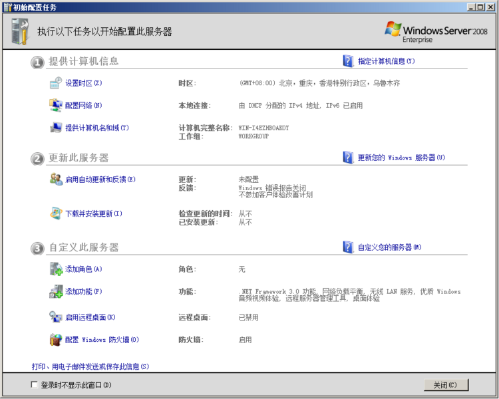
Task: Open the 添加角色 link
Action: (83, 269)
